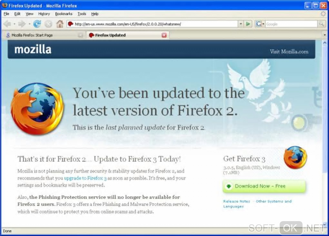Open the View menu
Image resolution: width=329 pixels, height=236 pixels.
[x=29, y=14]
